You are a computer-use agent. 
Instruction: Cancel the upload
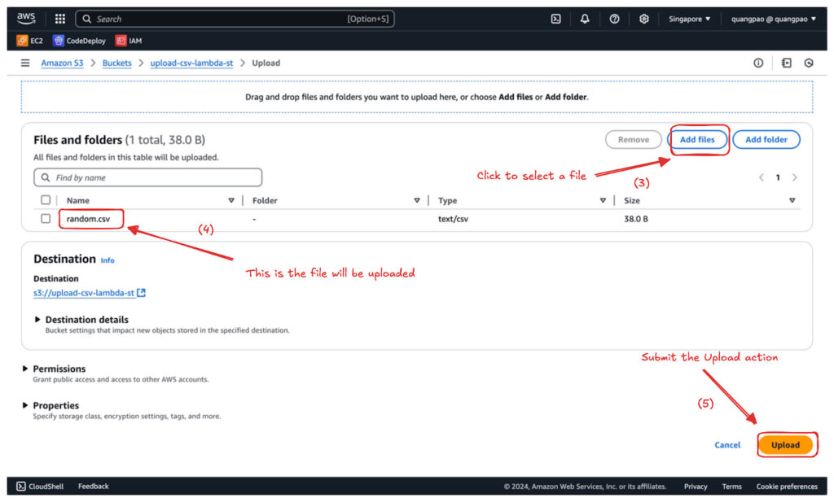(727, 444)
